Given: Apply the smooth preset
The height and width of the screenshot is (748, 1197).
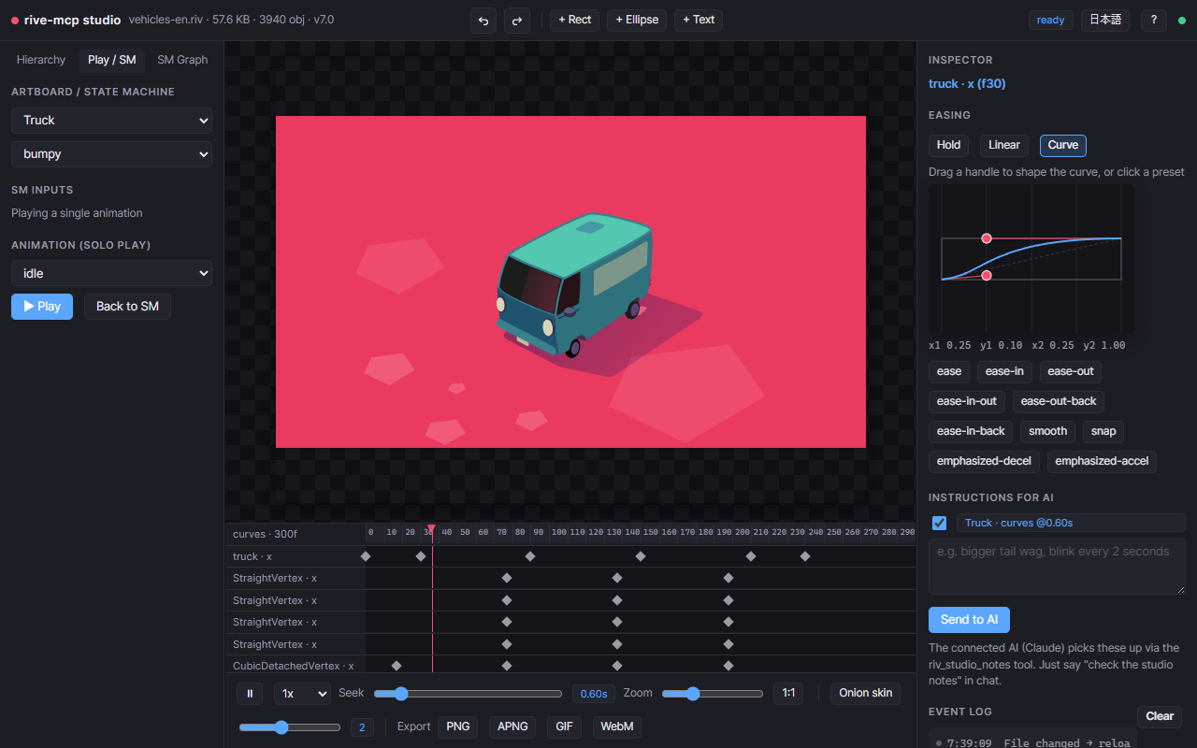Looking at the screenshot, I should point(1048,432).
